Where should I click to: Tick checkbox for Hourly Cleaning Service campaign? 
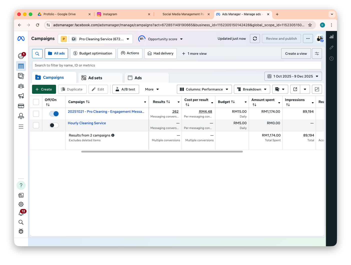coord(36,125)
